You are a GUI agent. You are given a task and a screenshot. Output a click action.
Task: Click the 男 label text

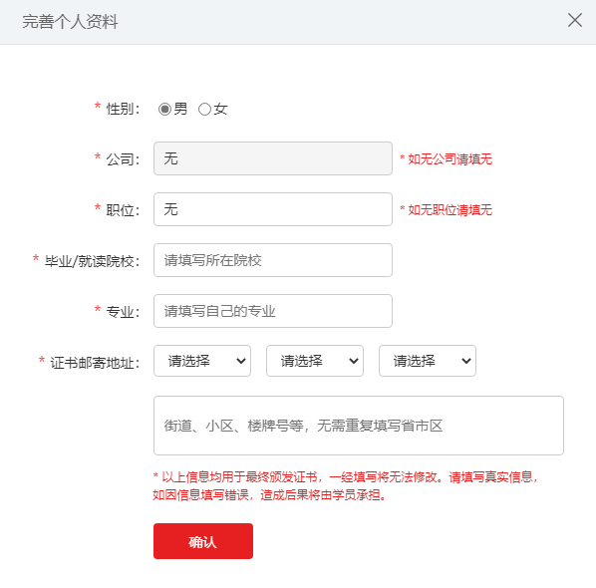[x=180, y=109]
